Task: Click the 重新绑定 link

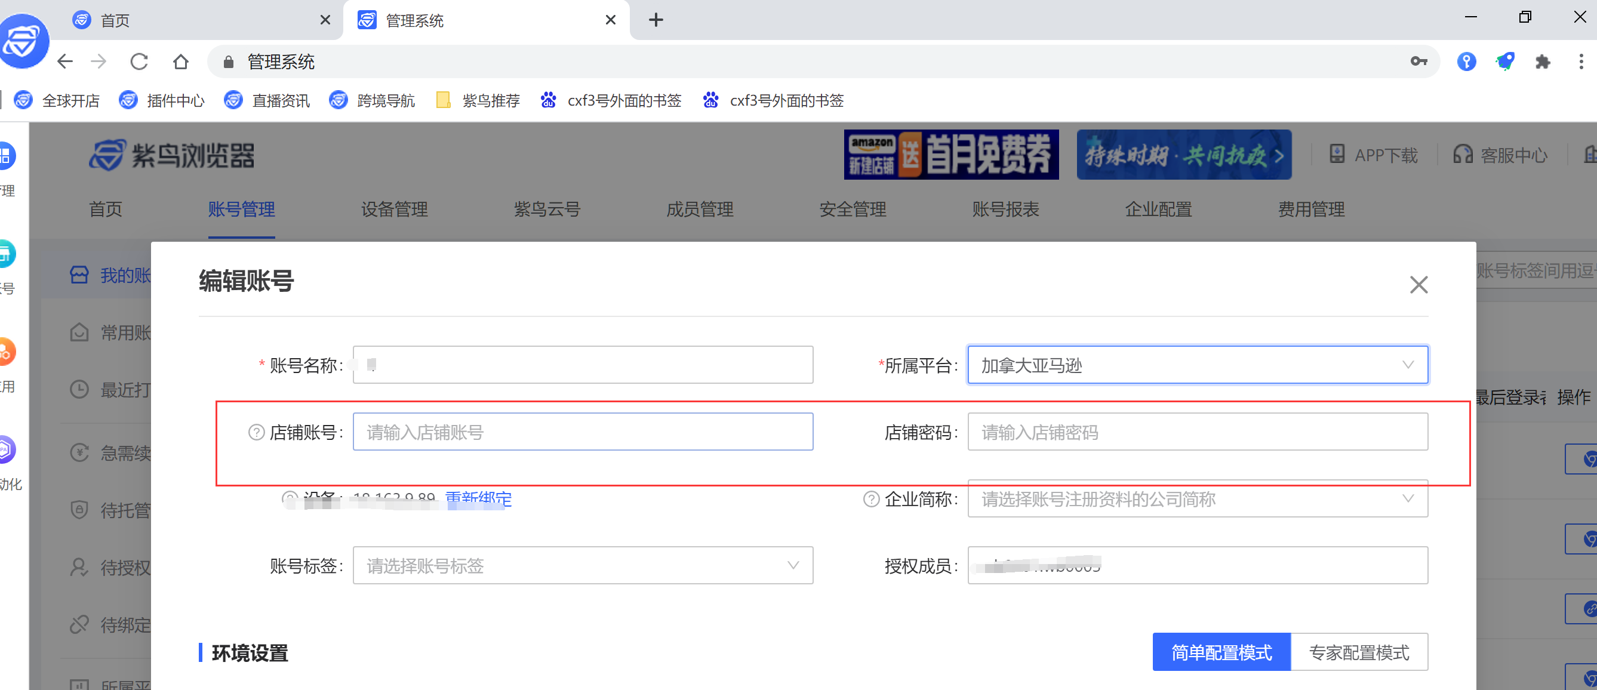Action: pyautogui.click(x=479, y=498)
